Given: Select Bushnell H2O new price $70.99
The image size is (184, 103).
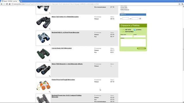Looking at the screenshot, I should pyautogui.click(x=112, y=35).
